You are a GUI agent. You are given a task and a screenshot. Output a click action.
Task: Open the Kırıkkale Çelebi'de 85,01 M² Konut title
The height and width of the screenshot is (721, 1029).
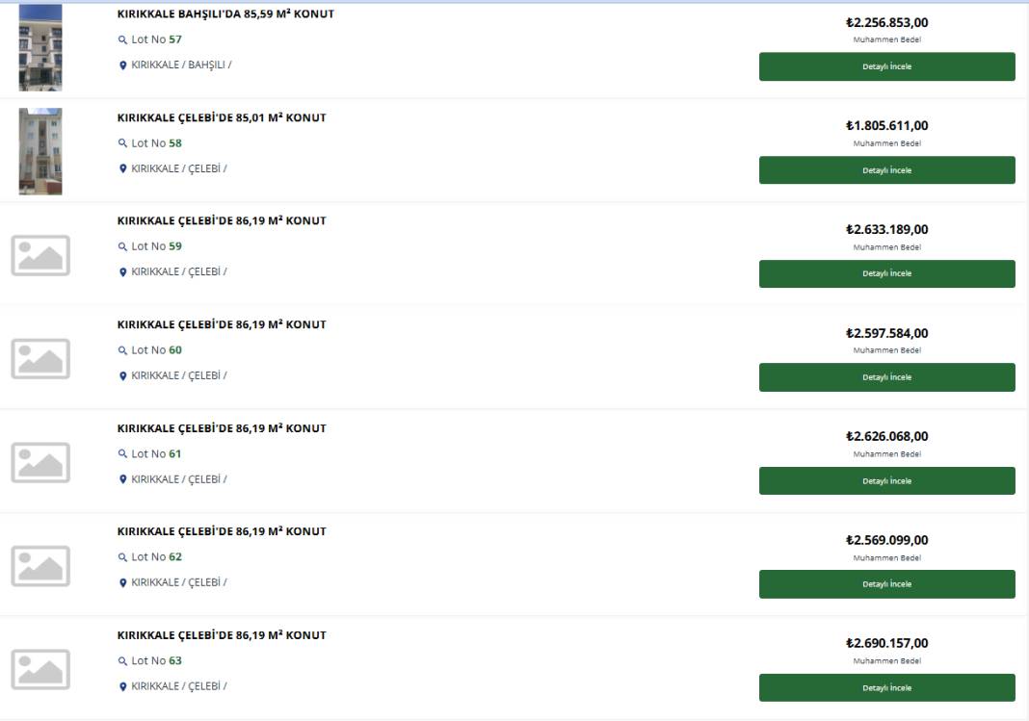pos(222,118)
